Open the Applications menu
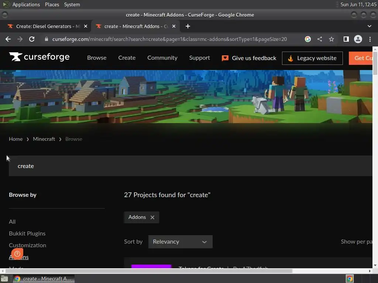 pos(26,4)
